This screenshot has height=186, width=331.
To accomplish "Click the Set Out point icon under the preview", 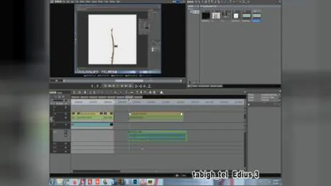I will pyautogui.click(x=98, y=86).
